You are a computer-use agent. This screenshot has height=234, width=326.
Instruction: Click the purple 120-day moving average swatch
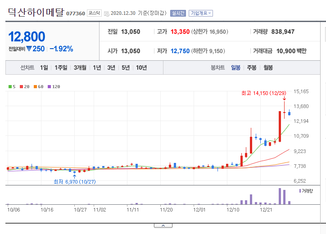tap(49, 87)
